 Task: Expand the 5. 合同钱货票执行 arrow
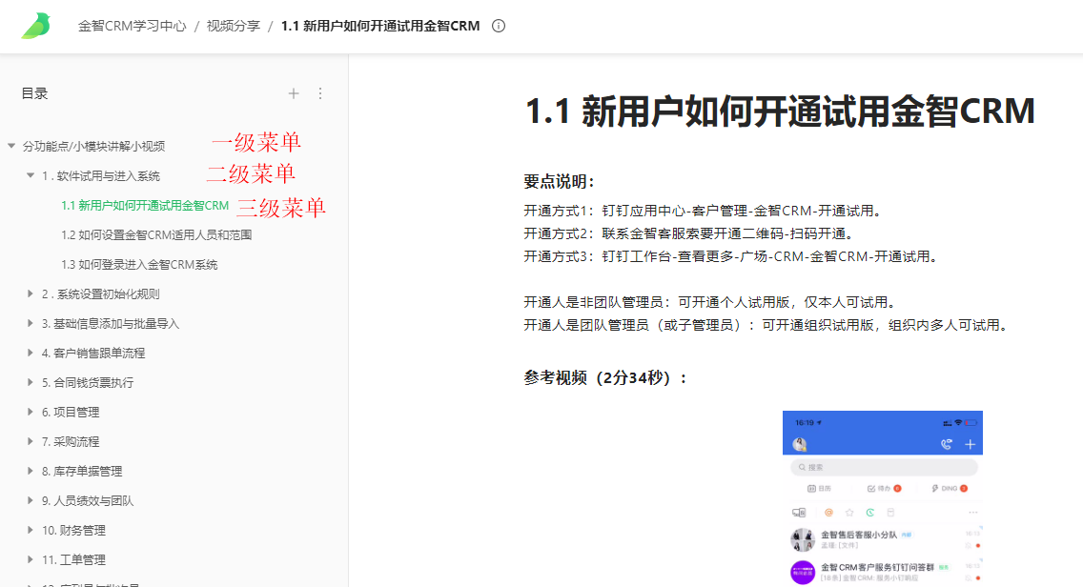(x=30, y=382)
